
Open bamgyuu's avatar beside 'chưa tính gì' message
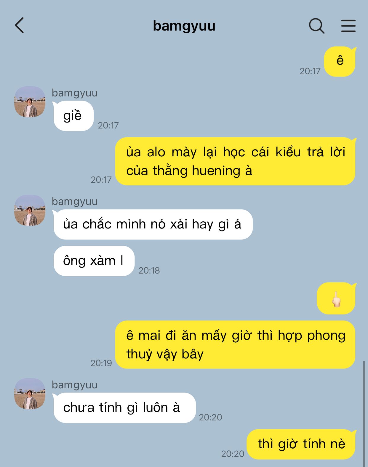click(x=30, y=393)
